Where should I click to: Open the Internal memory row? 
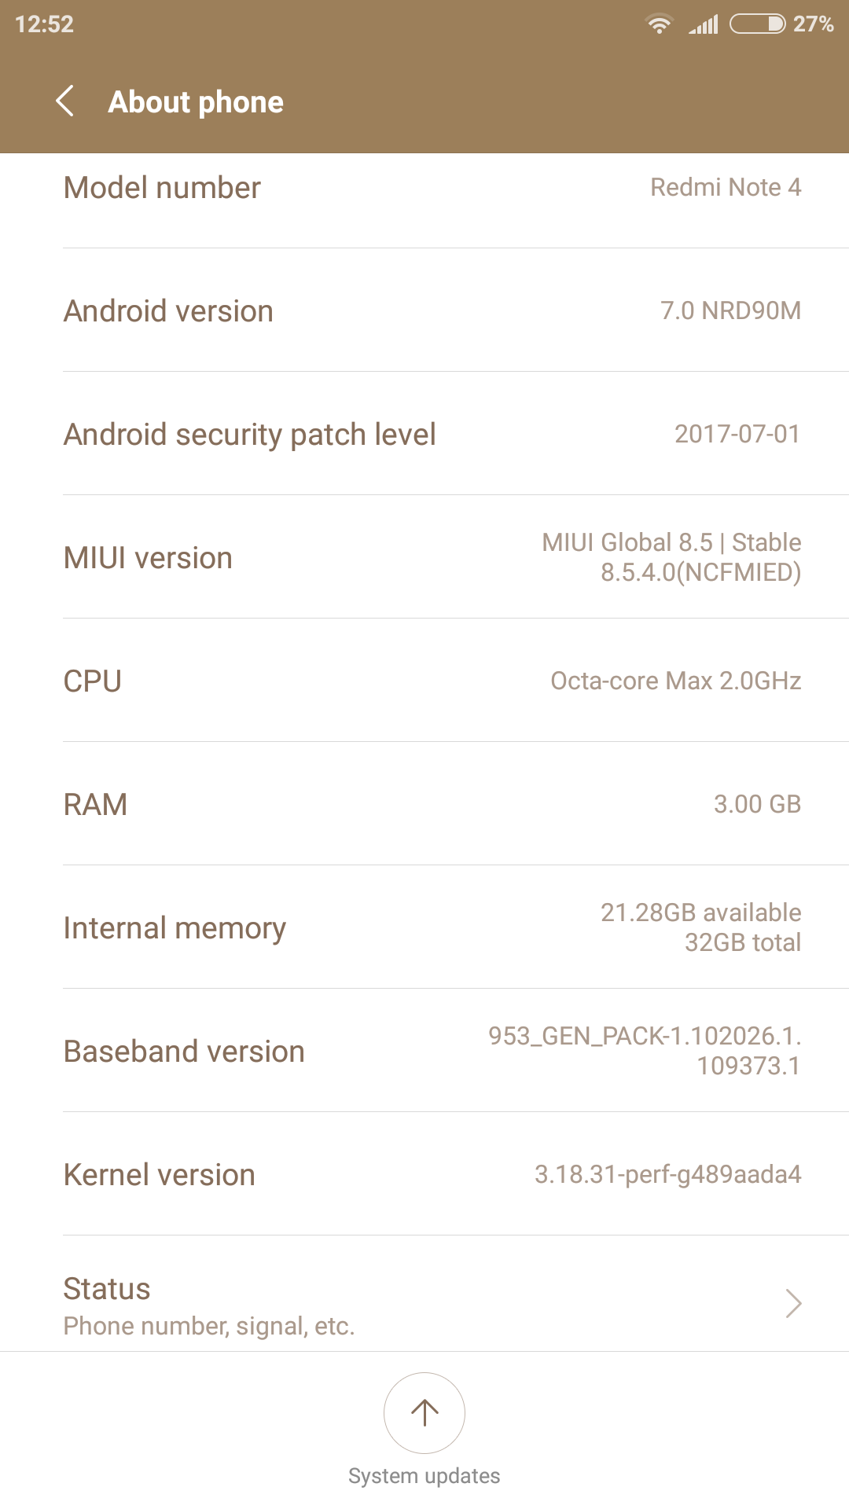click(424, 927)
